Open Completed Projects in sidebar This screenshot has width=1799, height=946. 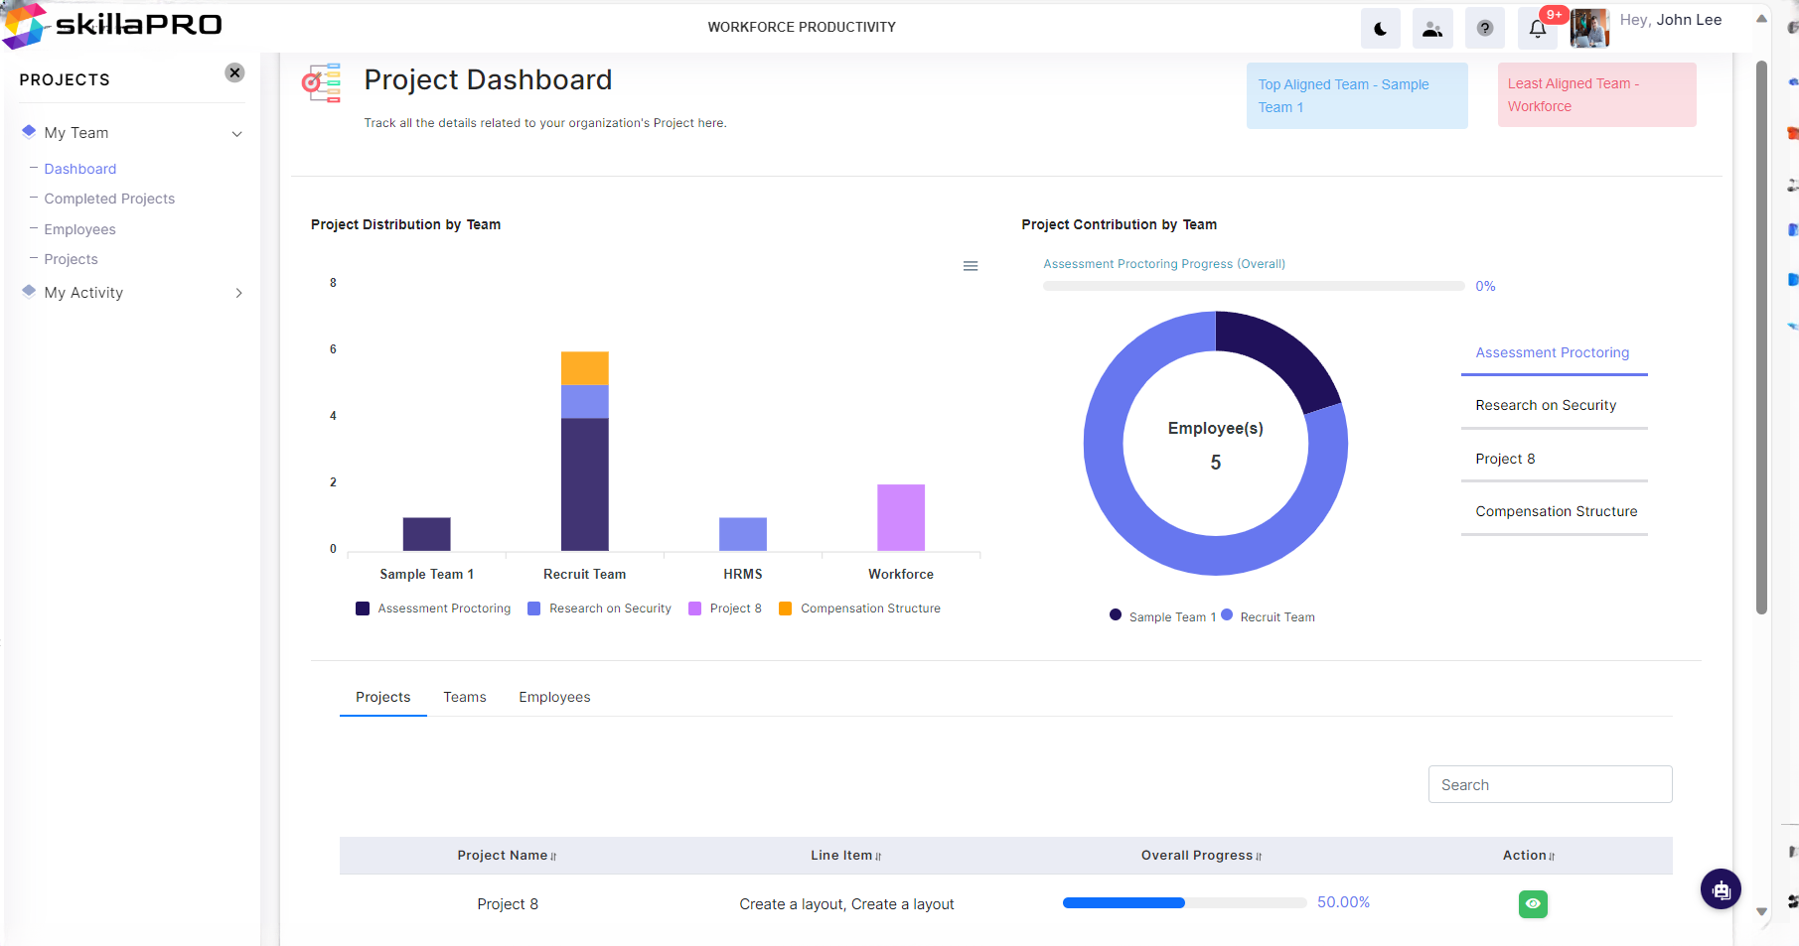(x=109, y=199)
